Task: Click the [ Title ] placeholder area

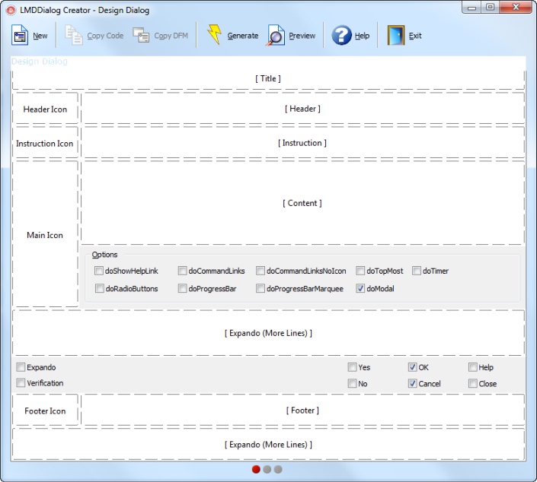Action: pos(268,78)
